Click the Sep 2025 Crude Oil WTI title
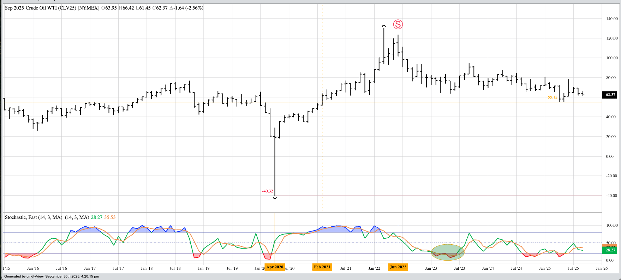The width and height of the screenshot is (621, 280). (x=52, y=8)
